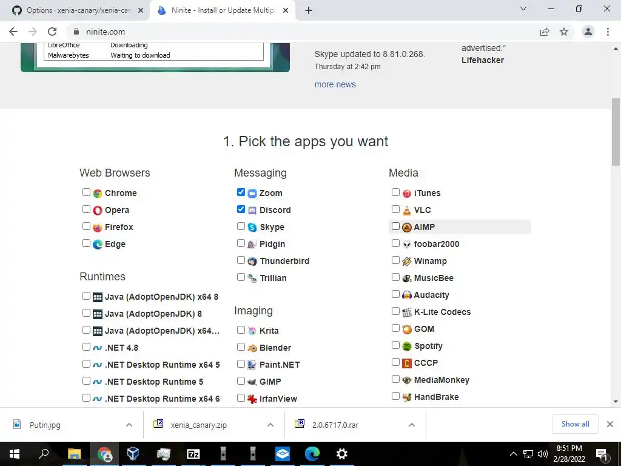
Task: Click the Thunderbird icon
Action: (252, 262)
